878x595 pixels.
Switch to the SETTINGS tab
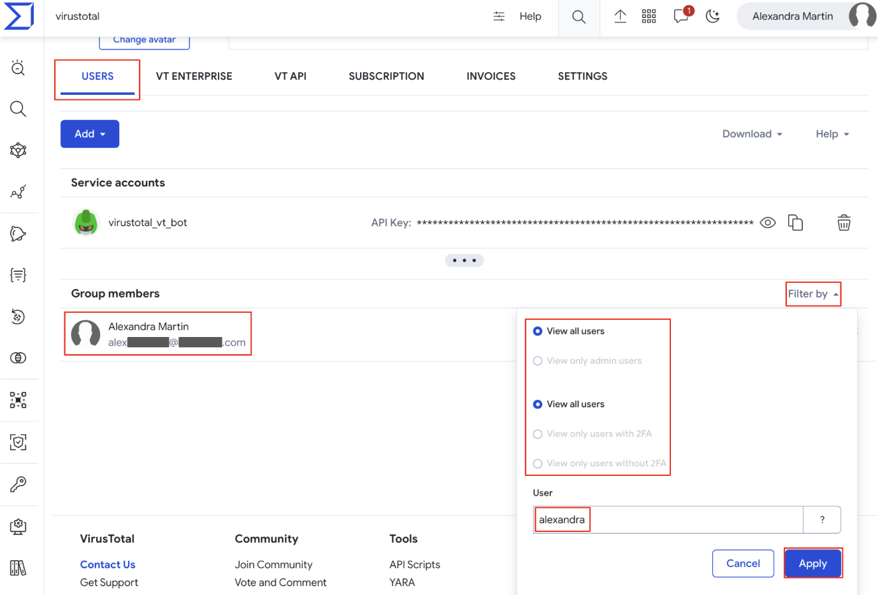point(583,76)
